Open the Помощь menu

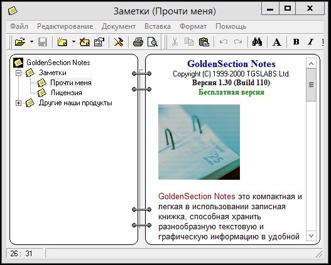tap(231, 26)
